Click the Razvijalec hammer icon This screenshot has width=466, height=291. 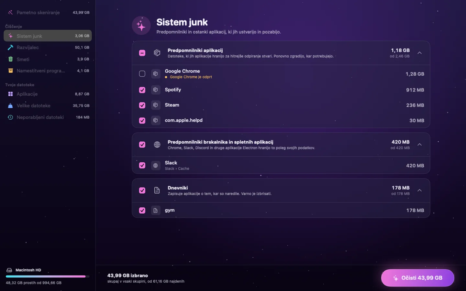pyautogui.click(x=10, y=48)
